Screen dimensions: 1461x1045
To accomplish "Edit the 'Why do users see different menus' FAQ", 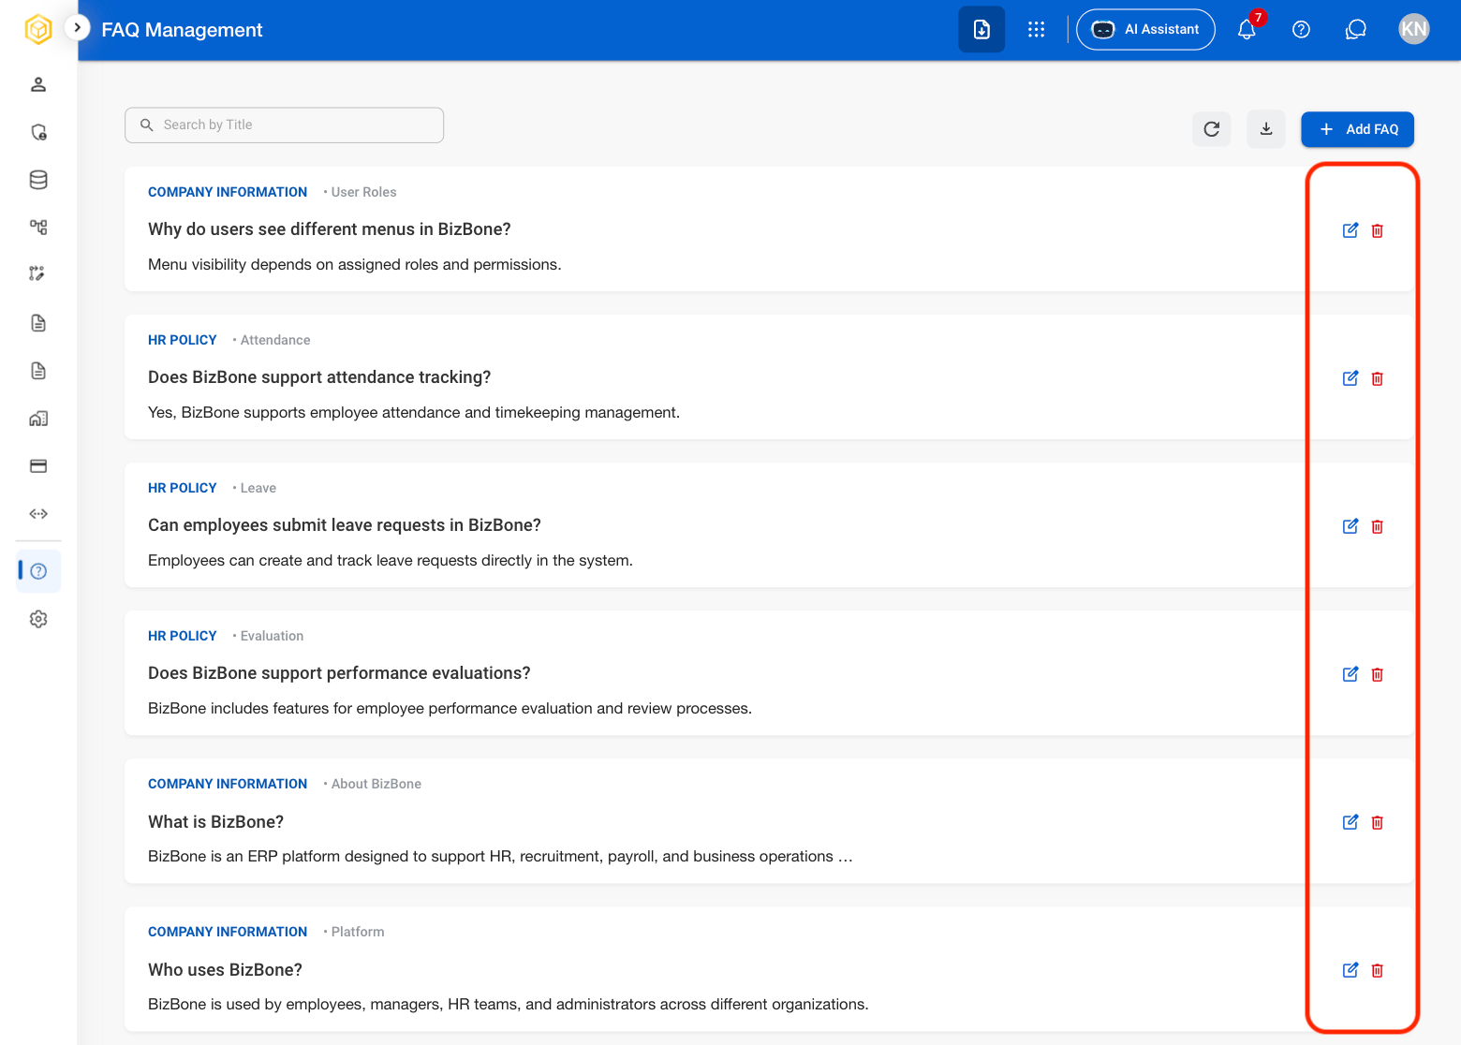I will click(1350, 230).
